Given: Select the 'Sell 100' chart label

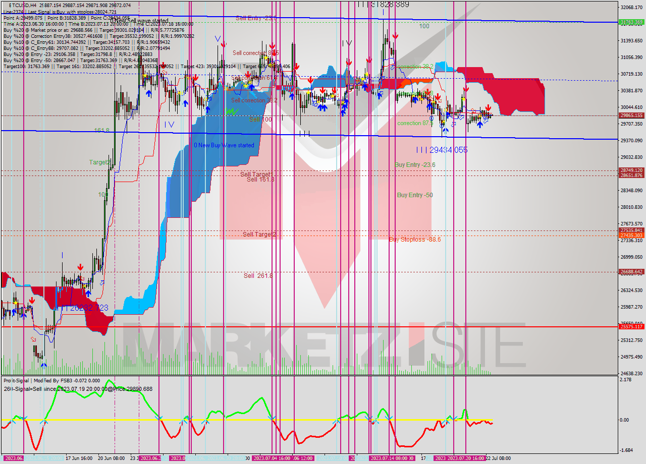Looking at the screenshot, I should [261, 120].
